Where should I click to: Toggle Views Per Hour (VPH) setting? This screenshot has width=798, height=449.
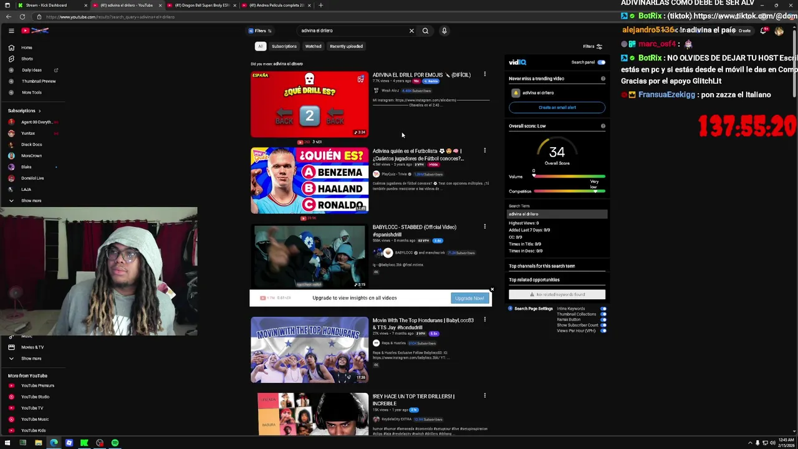pyautogui.click(x=603, y=331)
